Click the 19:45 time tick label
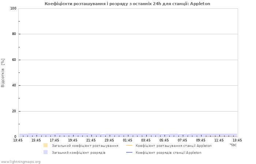The width and height of the screenshot is (256, 164). pyautogui.click(x=73, y=140)
